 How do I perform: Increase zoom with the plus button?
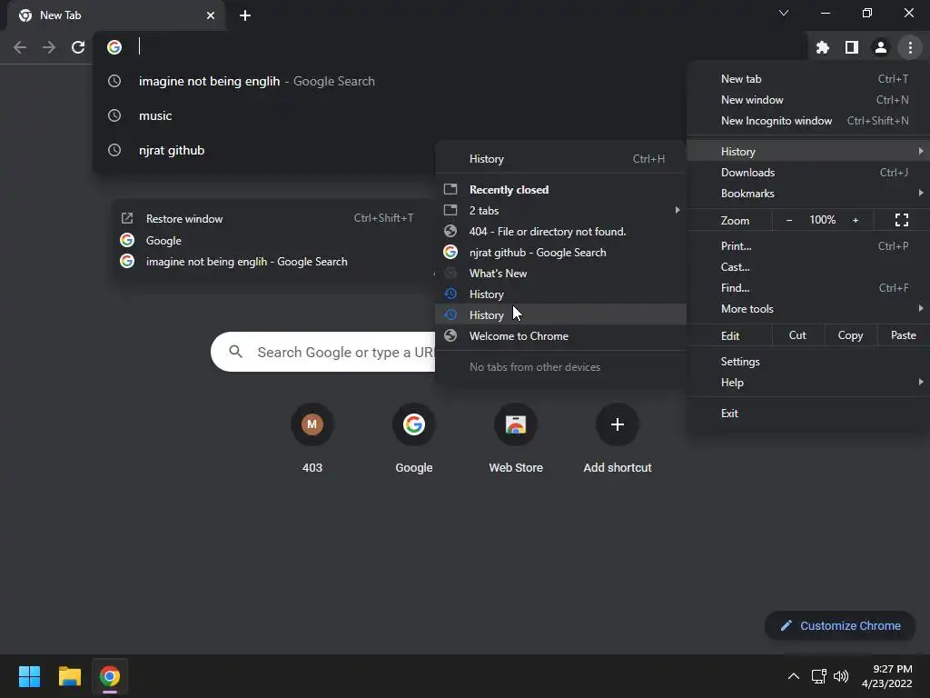pos(856,220)
